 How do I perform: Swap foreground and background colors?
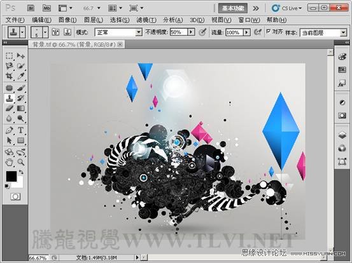point(21,172)
